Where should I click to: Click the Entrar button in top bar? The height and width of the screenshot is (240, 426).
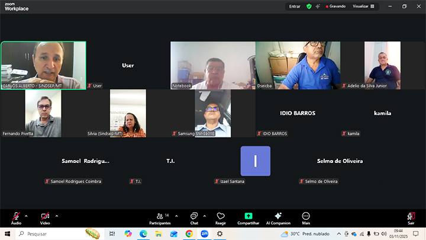294,7
